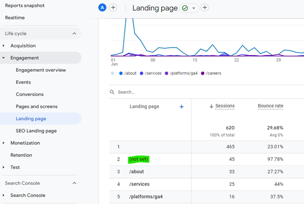Image resolution: width=304 pixels, height=204 pixels.
Task: Click the Bounce rate column header
Action: click(270, 106)
